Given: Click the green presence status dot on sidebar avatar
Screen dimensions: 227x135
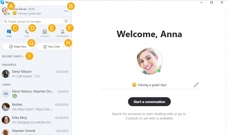Looking at the screenshot, I should pos(9,14).
